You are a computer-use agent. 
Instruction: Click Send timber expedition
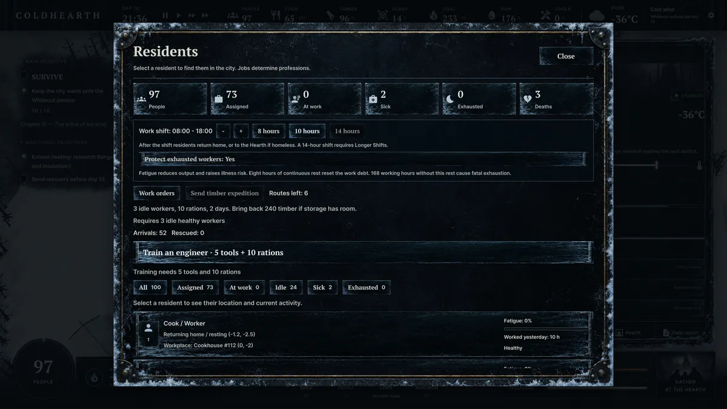pos(225,193)
